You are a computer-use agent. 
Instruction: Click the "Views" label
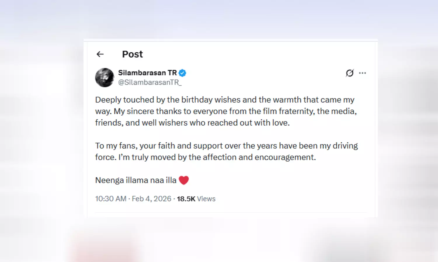[x=206, y=199]
